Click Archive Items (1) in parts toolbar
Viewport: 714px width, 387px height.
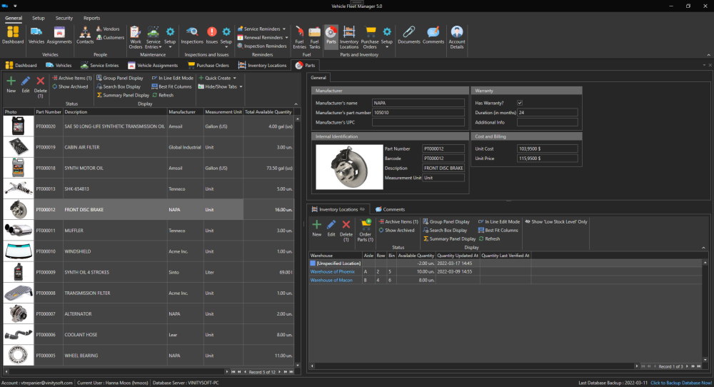[x=72, y=78]
